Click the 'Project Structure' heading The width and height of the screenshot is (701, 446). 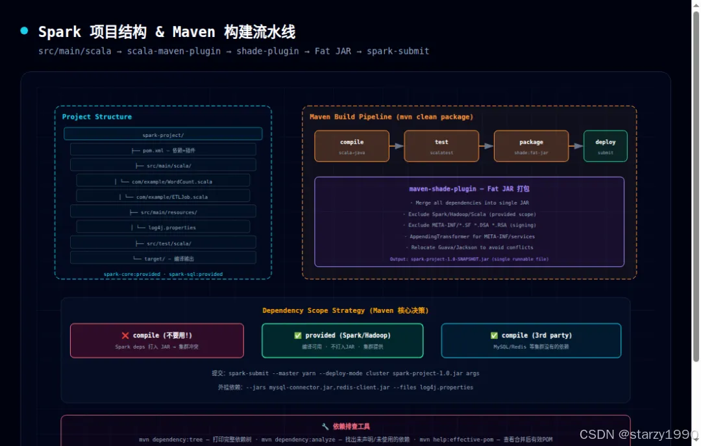click(x=97, y=117)
